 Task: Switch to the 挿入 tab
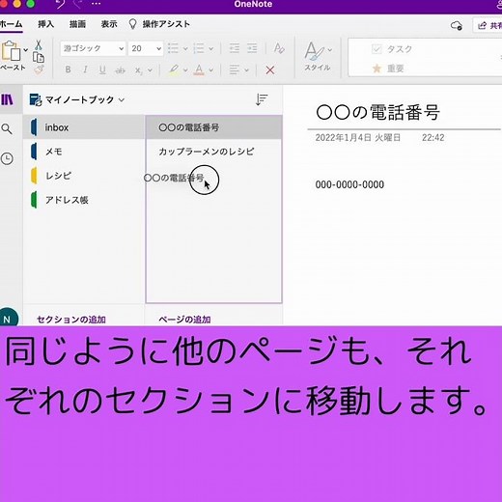(46, 24)
